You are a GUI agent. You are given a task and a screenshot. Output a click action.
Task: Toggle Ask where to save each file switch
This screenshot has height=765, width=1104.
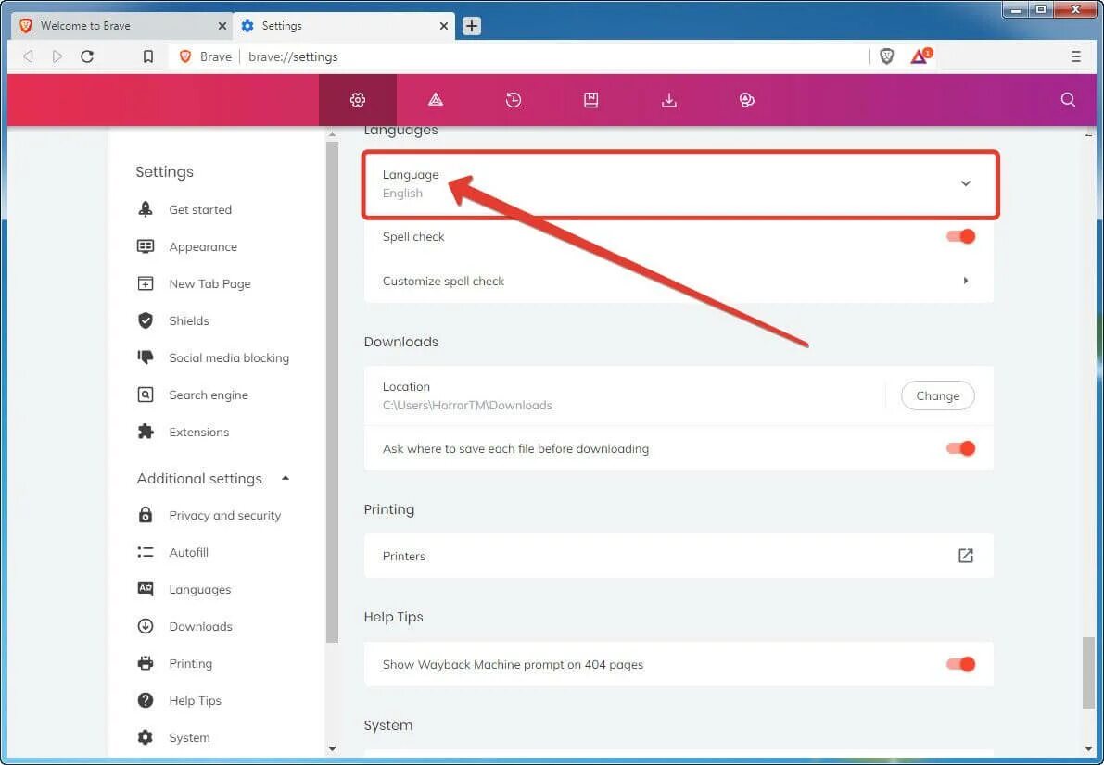[x=961, y=448]
